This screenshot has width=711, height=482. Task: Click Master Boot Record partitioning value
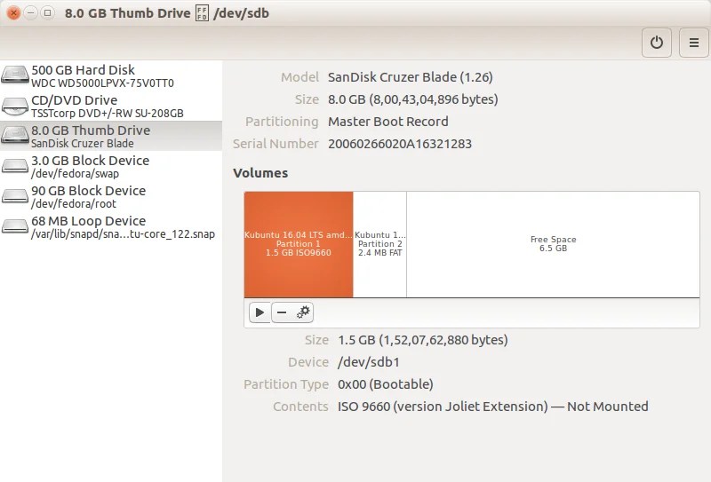pos(388,122)
